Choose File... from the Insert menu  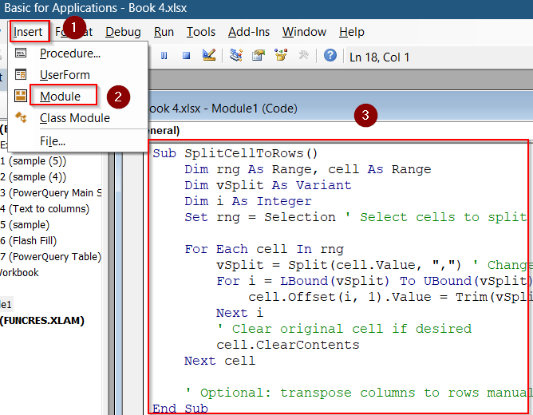(x=53, y=140)
